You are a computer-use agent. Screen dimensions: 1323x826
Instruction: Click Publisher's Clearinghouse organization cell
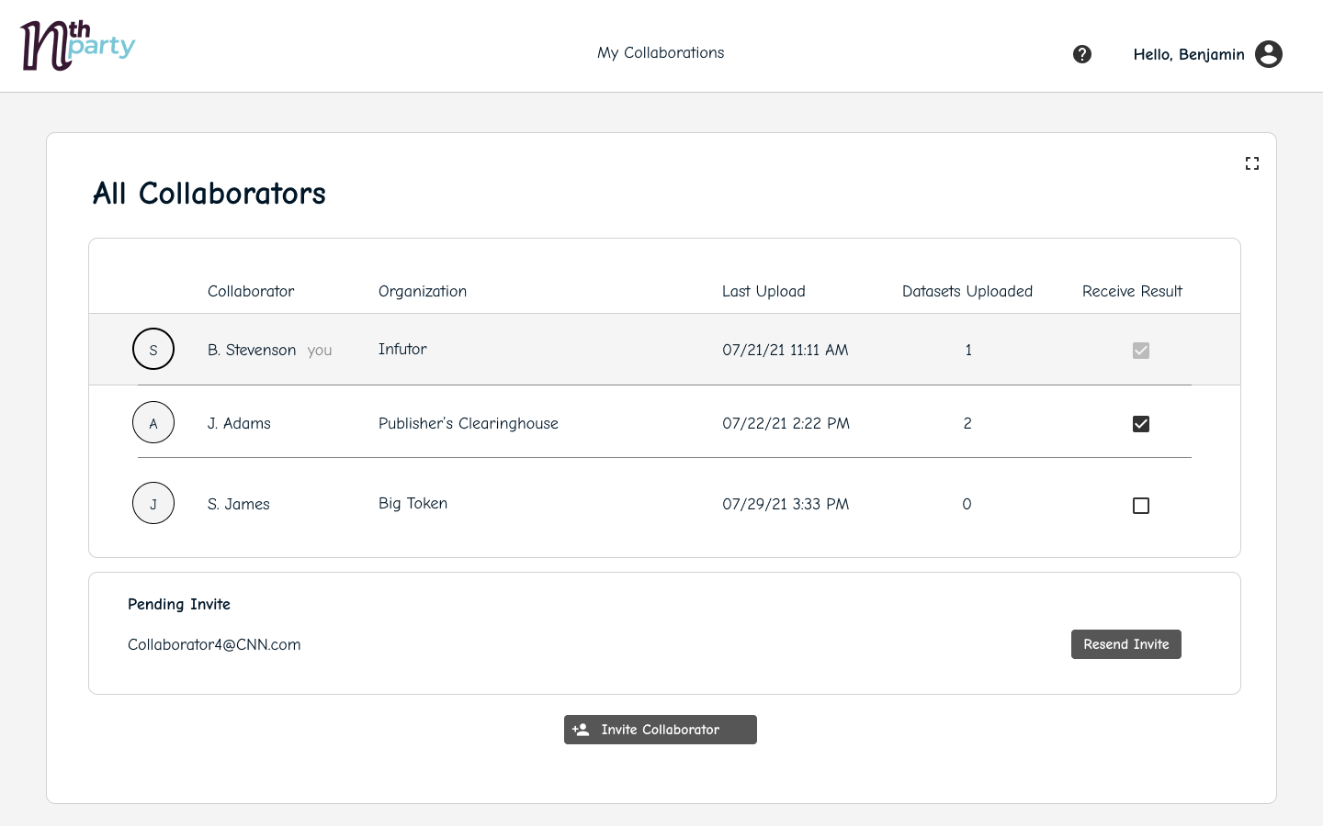[x=469, y=423]
